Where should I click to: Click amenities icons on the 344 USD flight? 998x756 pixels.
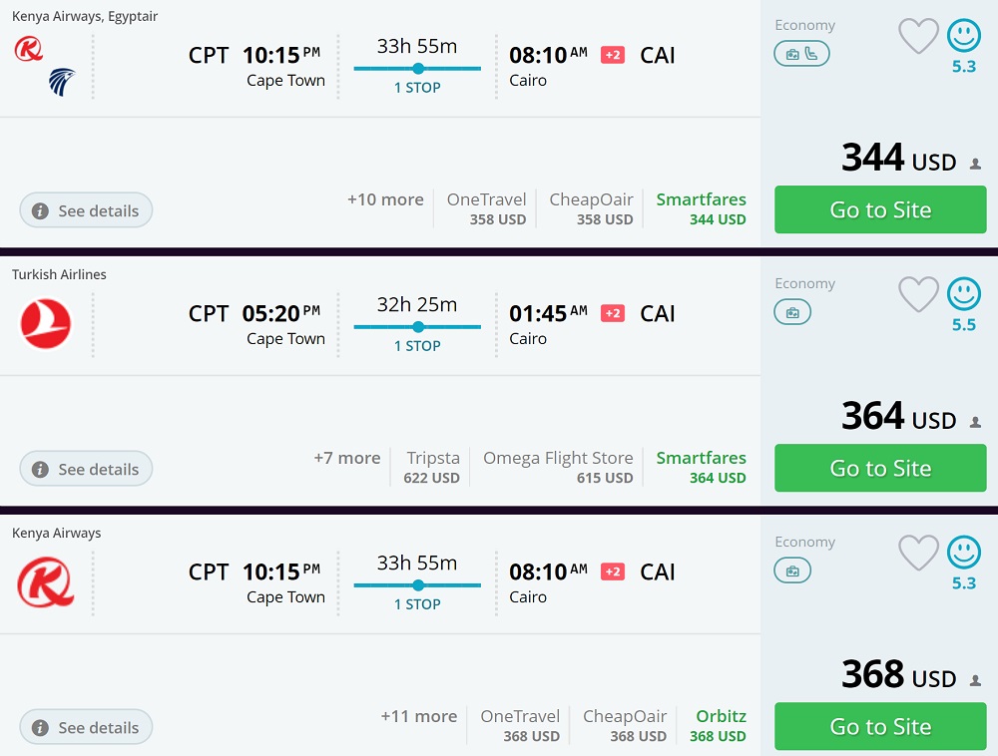(801, 54)
